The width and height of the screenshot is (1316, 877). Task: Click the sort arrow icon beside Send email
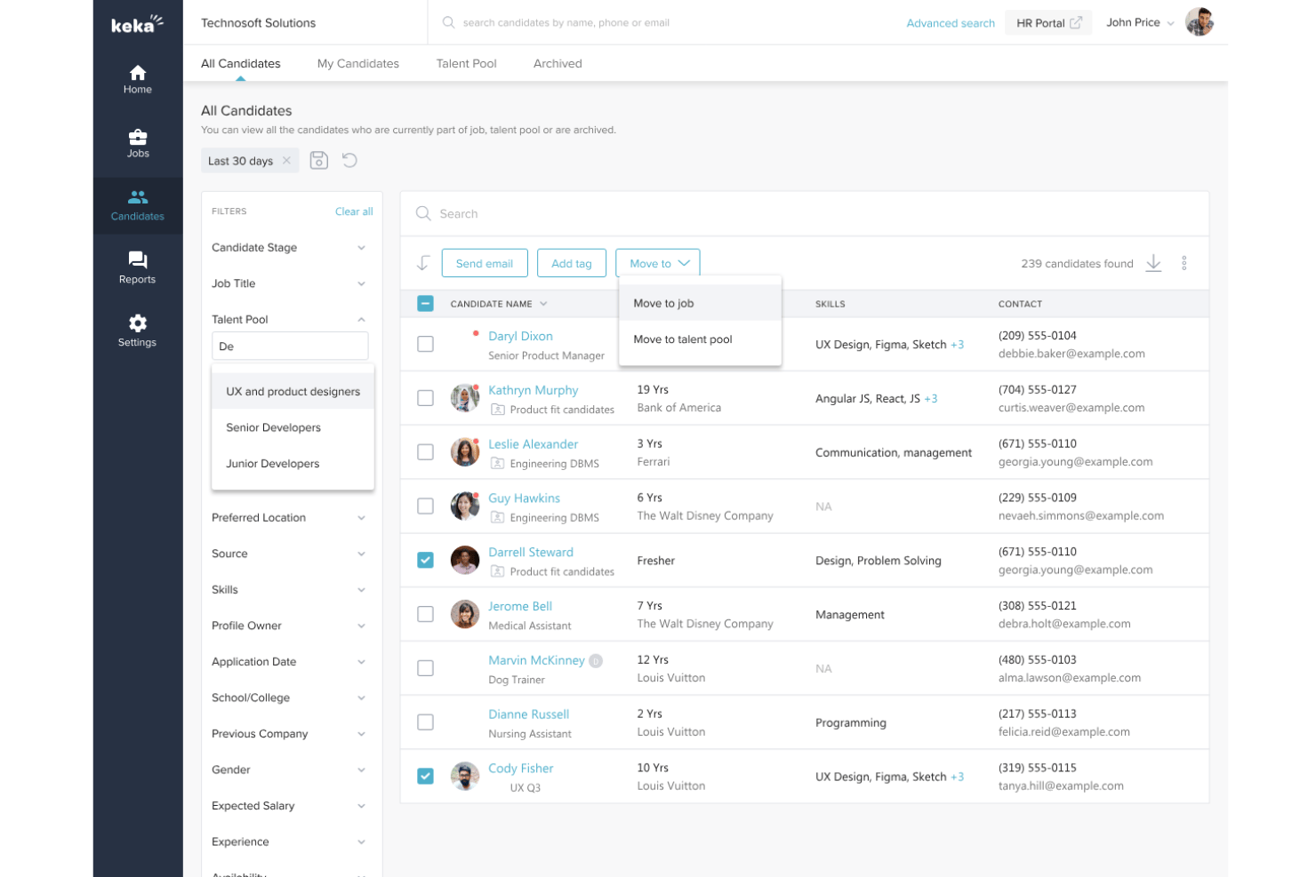[423, 263]
